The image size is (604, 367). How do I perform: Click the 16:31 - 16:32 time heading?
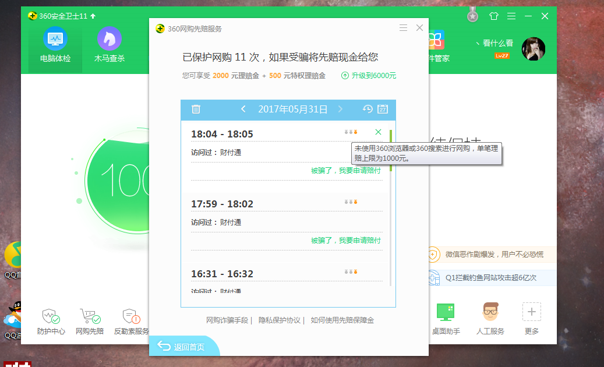pos(222,274)
